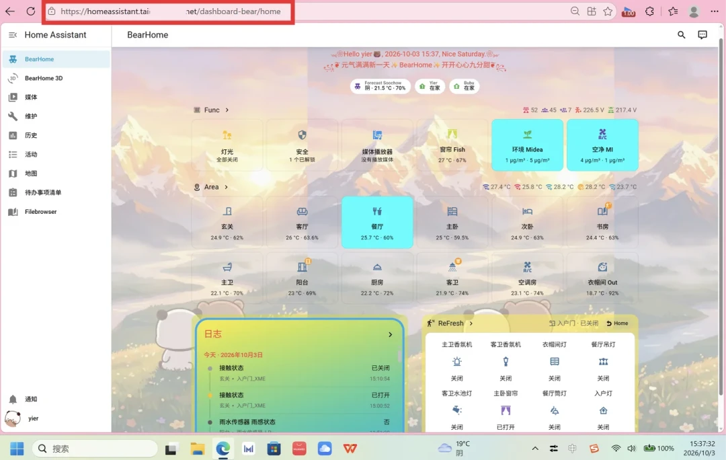Viewport: 726px width, 460px height.
Task: Select the 窗帘 Fish card
Action: (x=452, y=145)
